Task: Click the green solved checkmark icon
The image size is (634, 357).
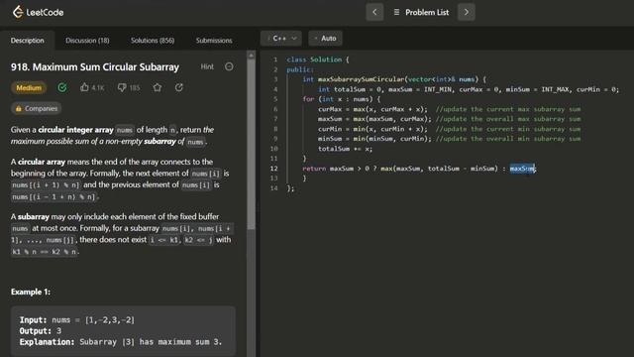Action: (62, 87)
